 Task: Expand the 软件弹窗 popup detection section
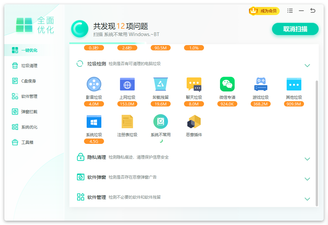pyautogui.click(x=307, y=179)
